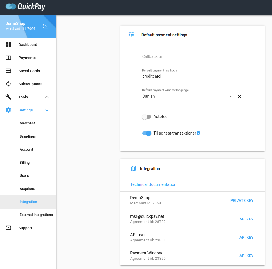Image resolution: width=272 pixels, height=269 pixels.
Task: Click the Default payment settings heading
Action: point(164,35)
